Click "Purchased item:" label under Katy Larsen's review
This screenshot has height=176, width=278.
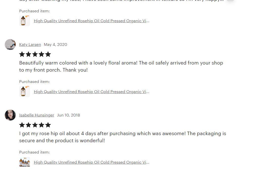coord(34,82)
